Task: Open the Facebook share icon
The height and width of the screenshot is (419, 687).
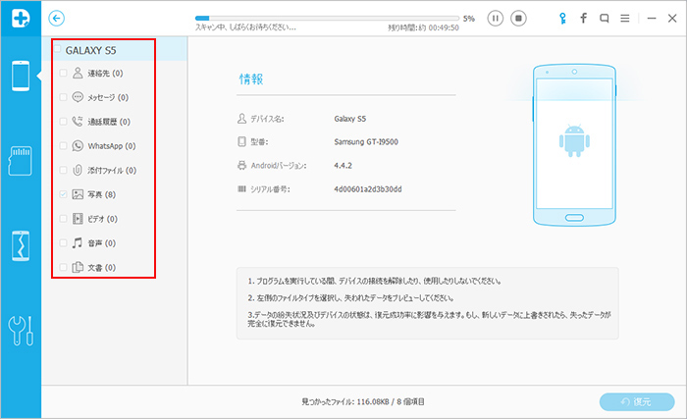Action: pos(583,19)
